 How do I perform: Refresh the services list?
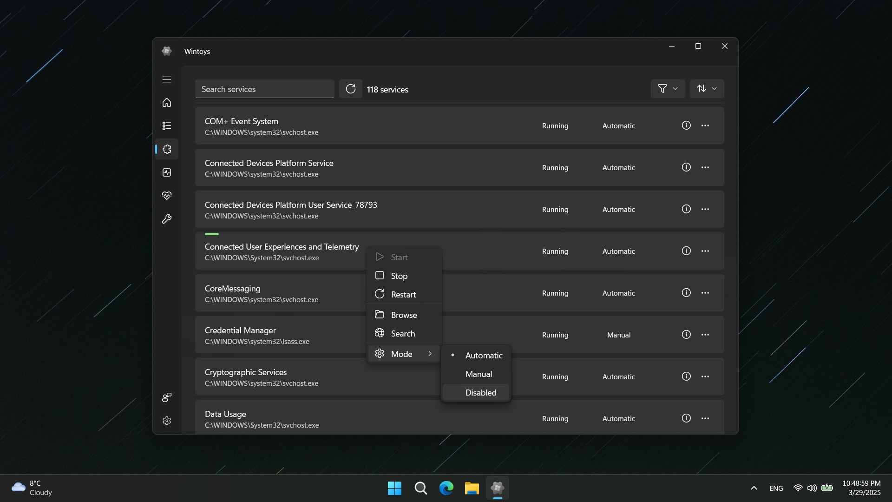(x=351, y=89)
